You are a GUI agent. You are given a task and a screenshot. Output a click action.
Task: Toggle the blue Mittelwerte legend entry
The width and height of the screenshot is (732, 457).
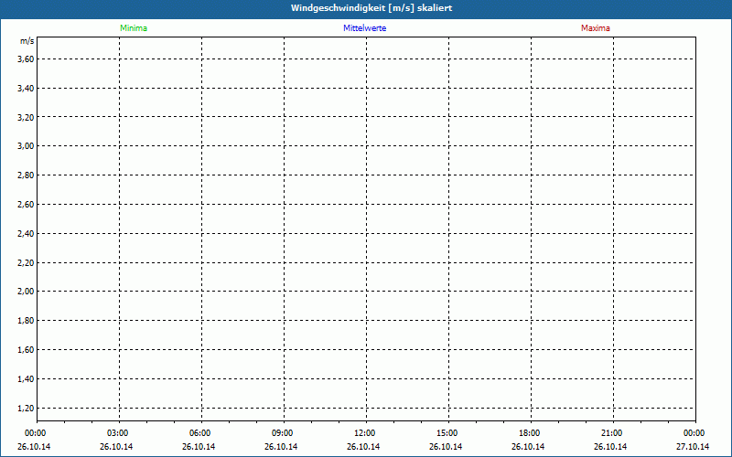pos(364,28)
